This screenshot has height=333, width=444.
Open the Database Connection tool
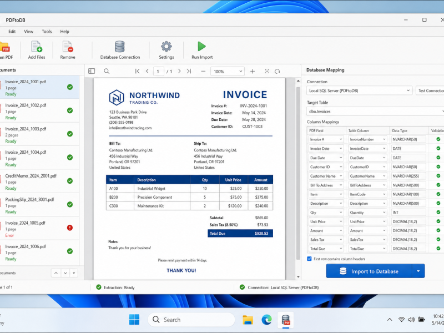(120, 50)
